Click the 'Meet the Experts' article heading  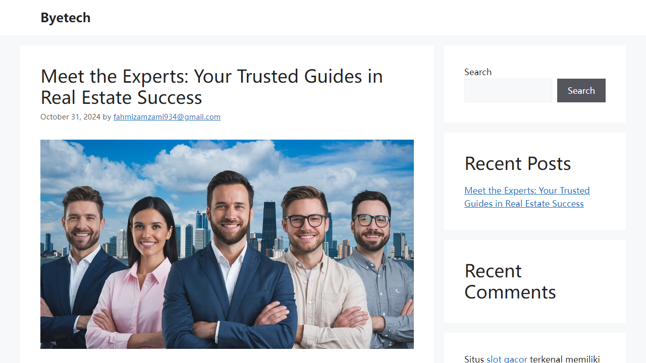tap(212, 87)
